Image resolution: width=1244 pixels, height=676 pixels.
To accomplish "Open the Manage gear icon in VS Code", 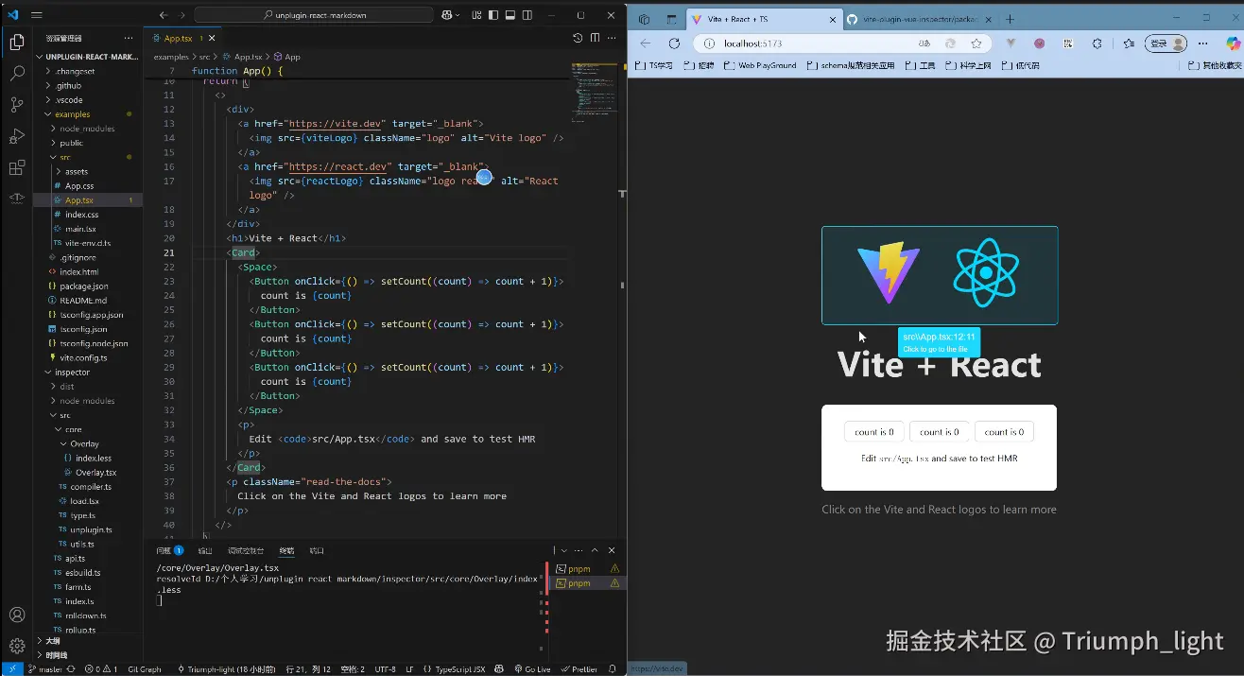I will coord(17,646).
